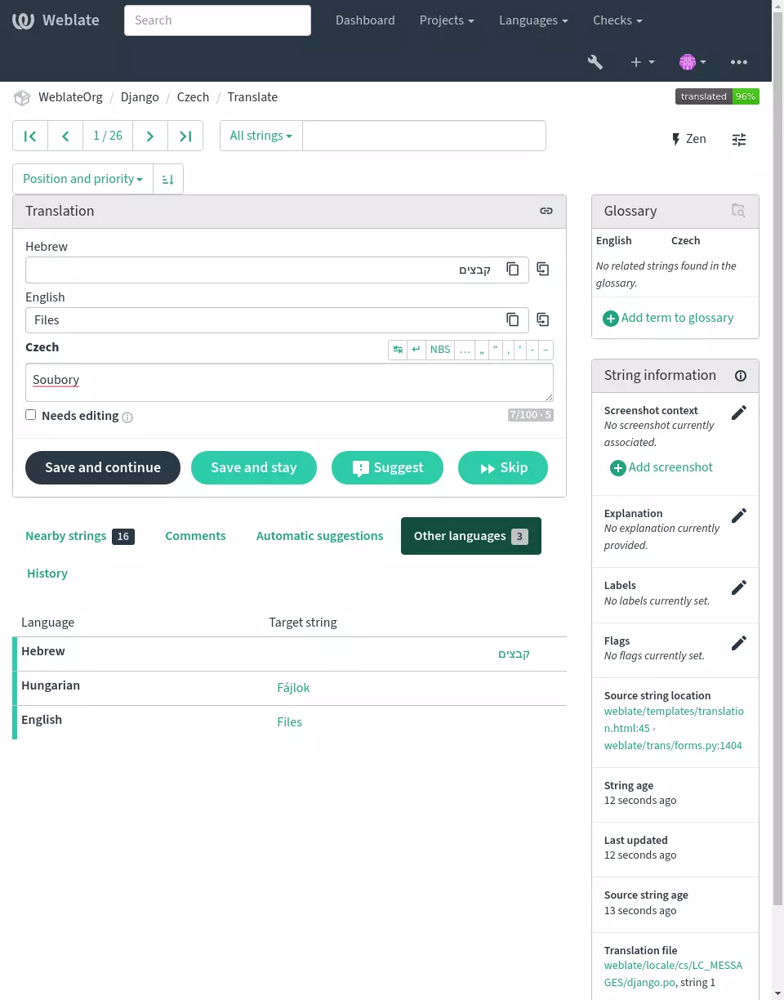The width and height of the screenshot is (784, 1000).
Task: Open the plus add-new menu
Action: pos(643,61)
